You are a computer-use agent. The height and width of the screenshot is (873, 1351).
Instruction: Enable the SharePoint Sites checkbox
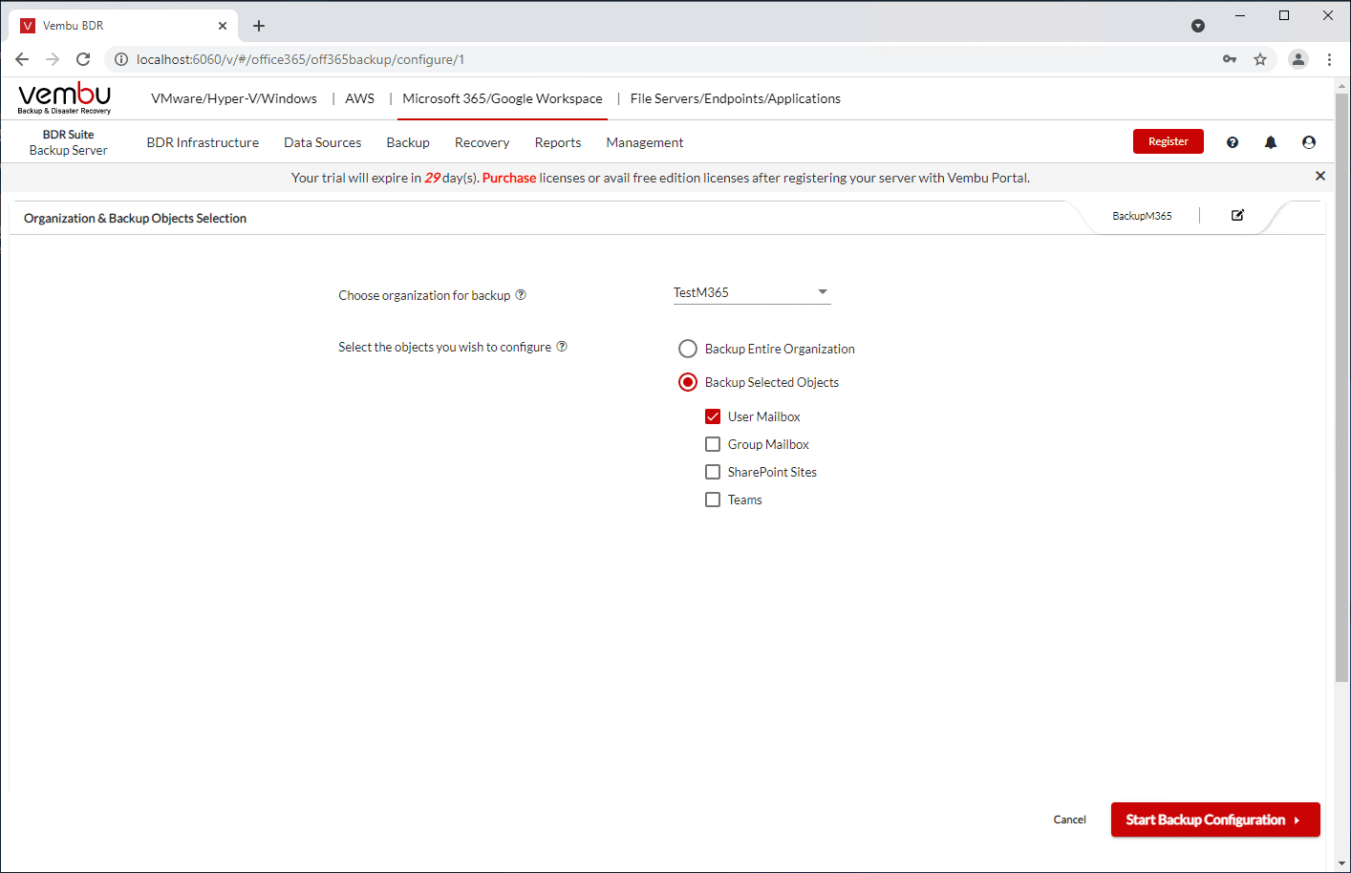pyautogui.click(x=713, y=472)
